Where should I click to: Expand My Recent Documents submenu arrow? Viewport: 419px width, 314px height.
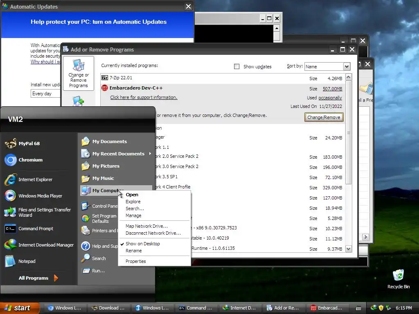point(150,154)
